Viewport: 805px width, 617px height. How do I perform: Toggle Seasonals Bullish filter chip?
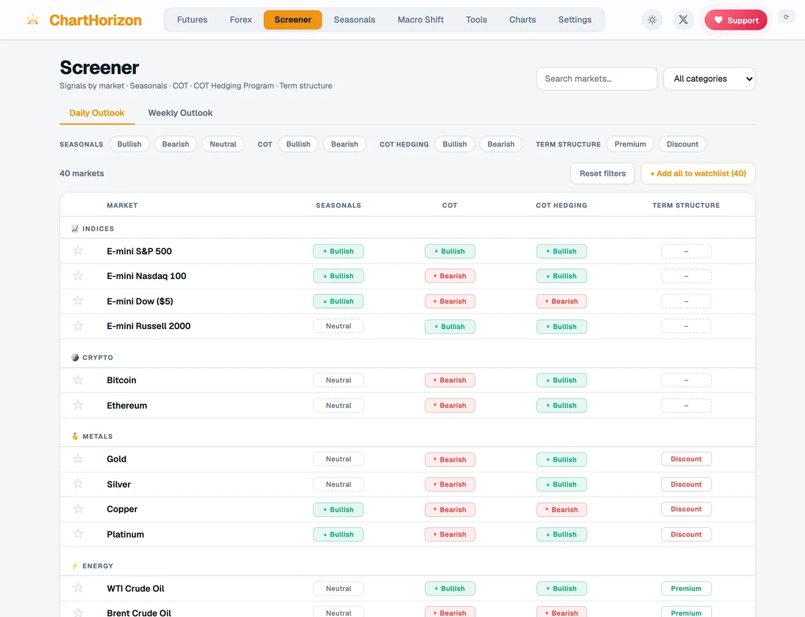(129, 144)
